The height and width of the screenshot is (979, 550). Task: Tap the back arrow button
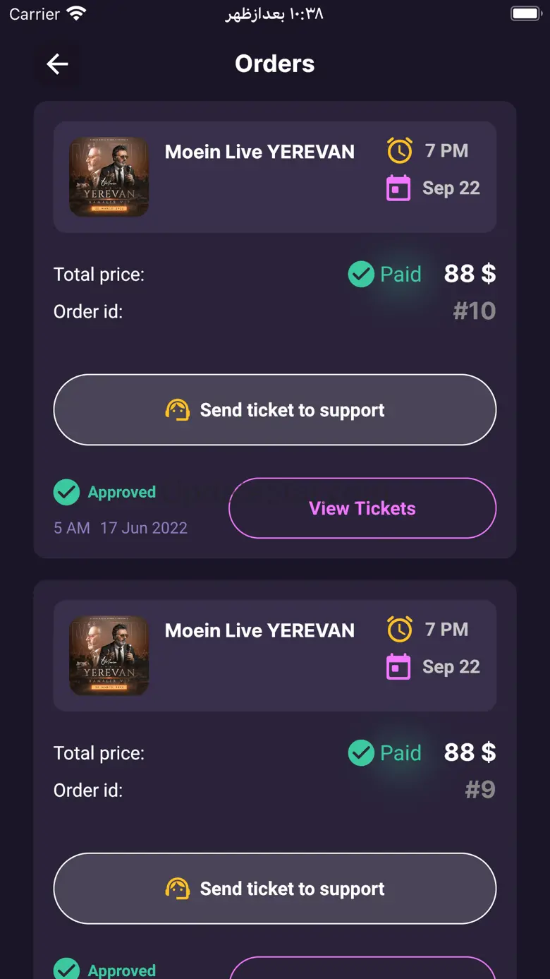(57, 64)
